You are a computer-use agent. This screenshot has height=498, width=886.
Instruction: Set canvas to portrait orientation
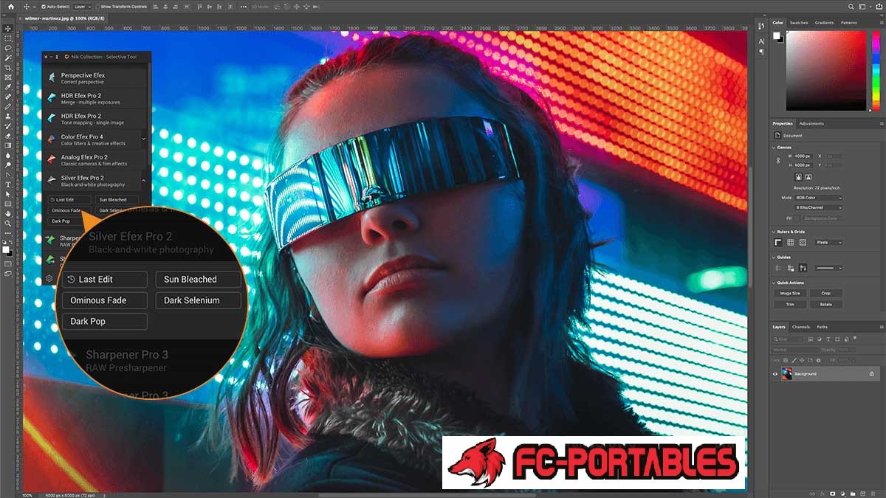point(798,177)
